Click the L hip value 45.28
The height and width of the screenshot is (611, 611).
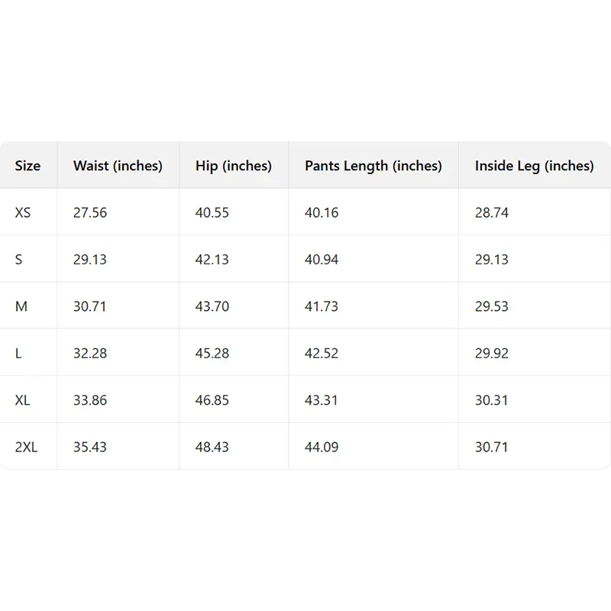point(212,354)
